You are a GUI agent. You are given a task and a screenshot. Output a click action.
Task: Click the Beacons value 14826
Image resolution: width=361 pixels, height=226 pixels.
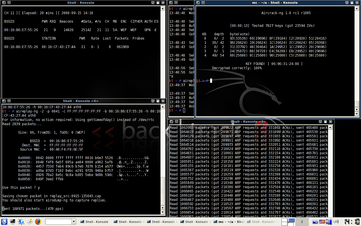[69, 30]
